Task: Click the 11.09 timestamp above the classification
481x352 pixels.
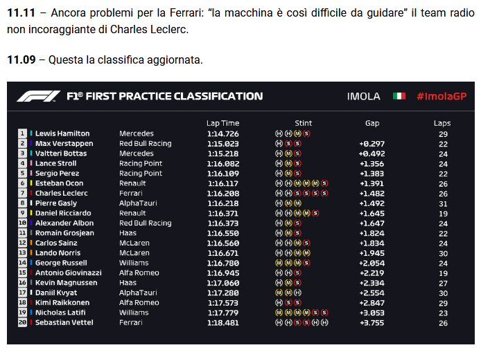Action: coord(21,59)
